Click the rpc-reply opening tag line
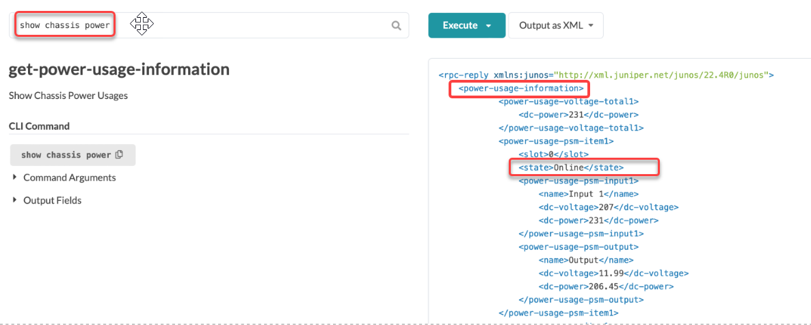811x325 pixels. coord(605,74)
